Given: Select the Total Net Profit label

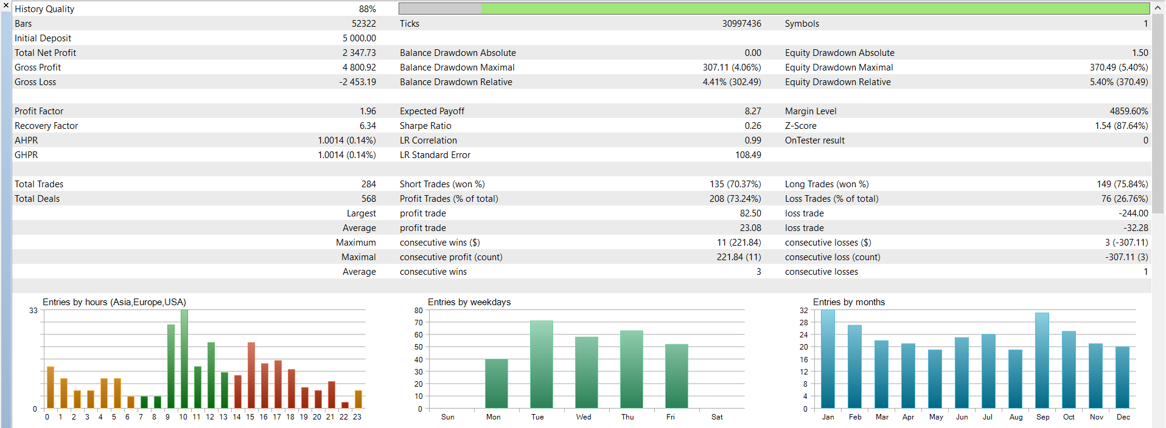Looking at the screenshot, I should (45, 53).
